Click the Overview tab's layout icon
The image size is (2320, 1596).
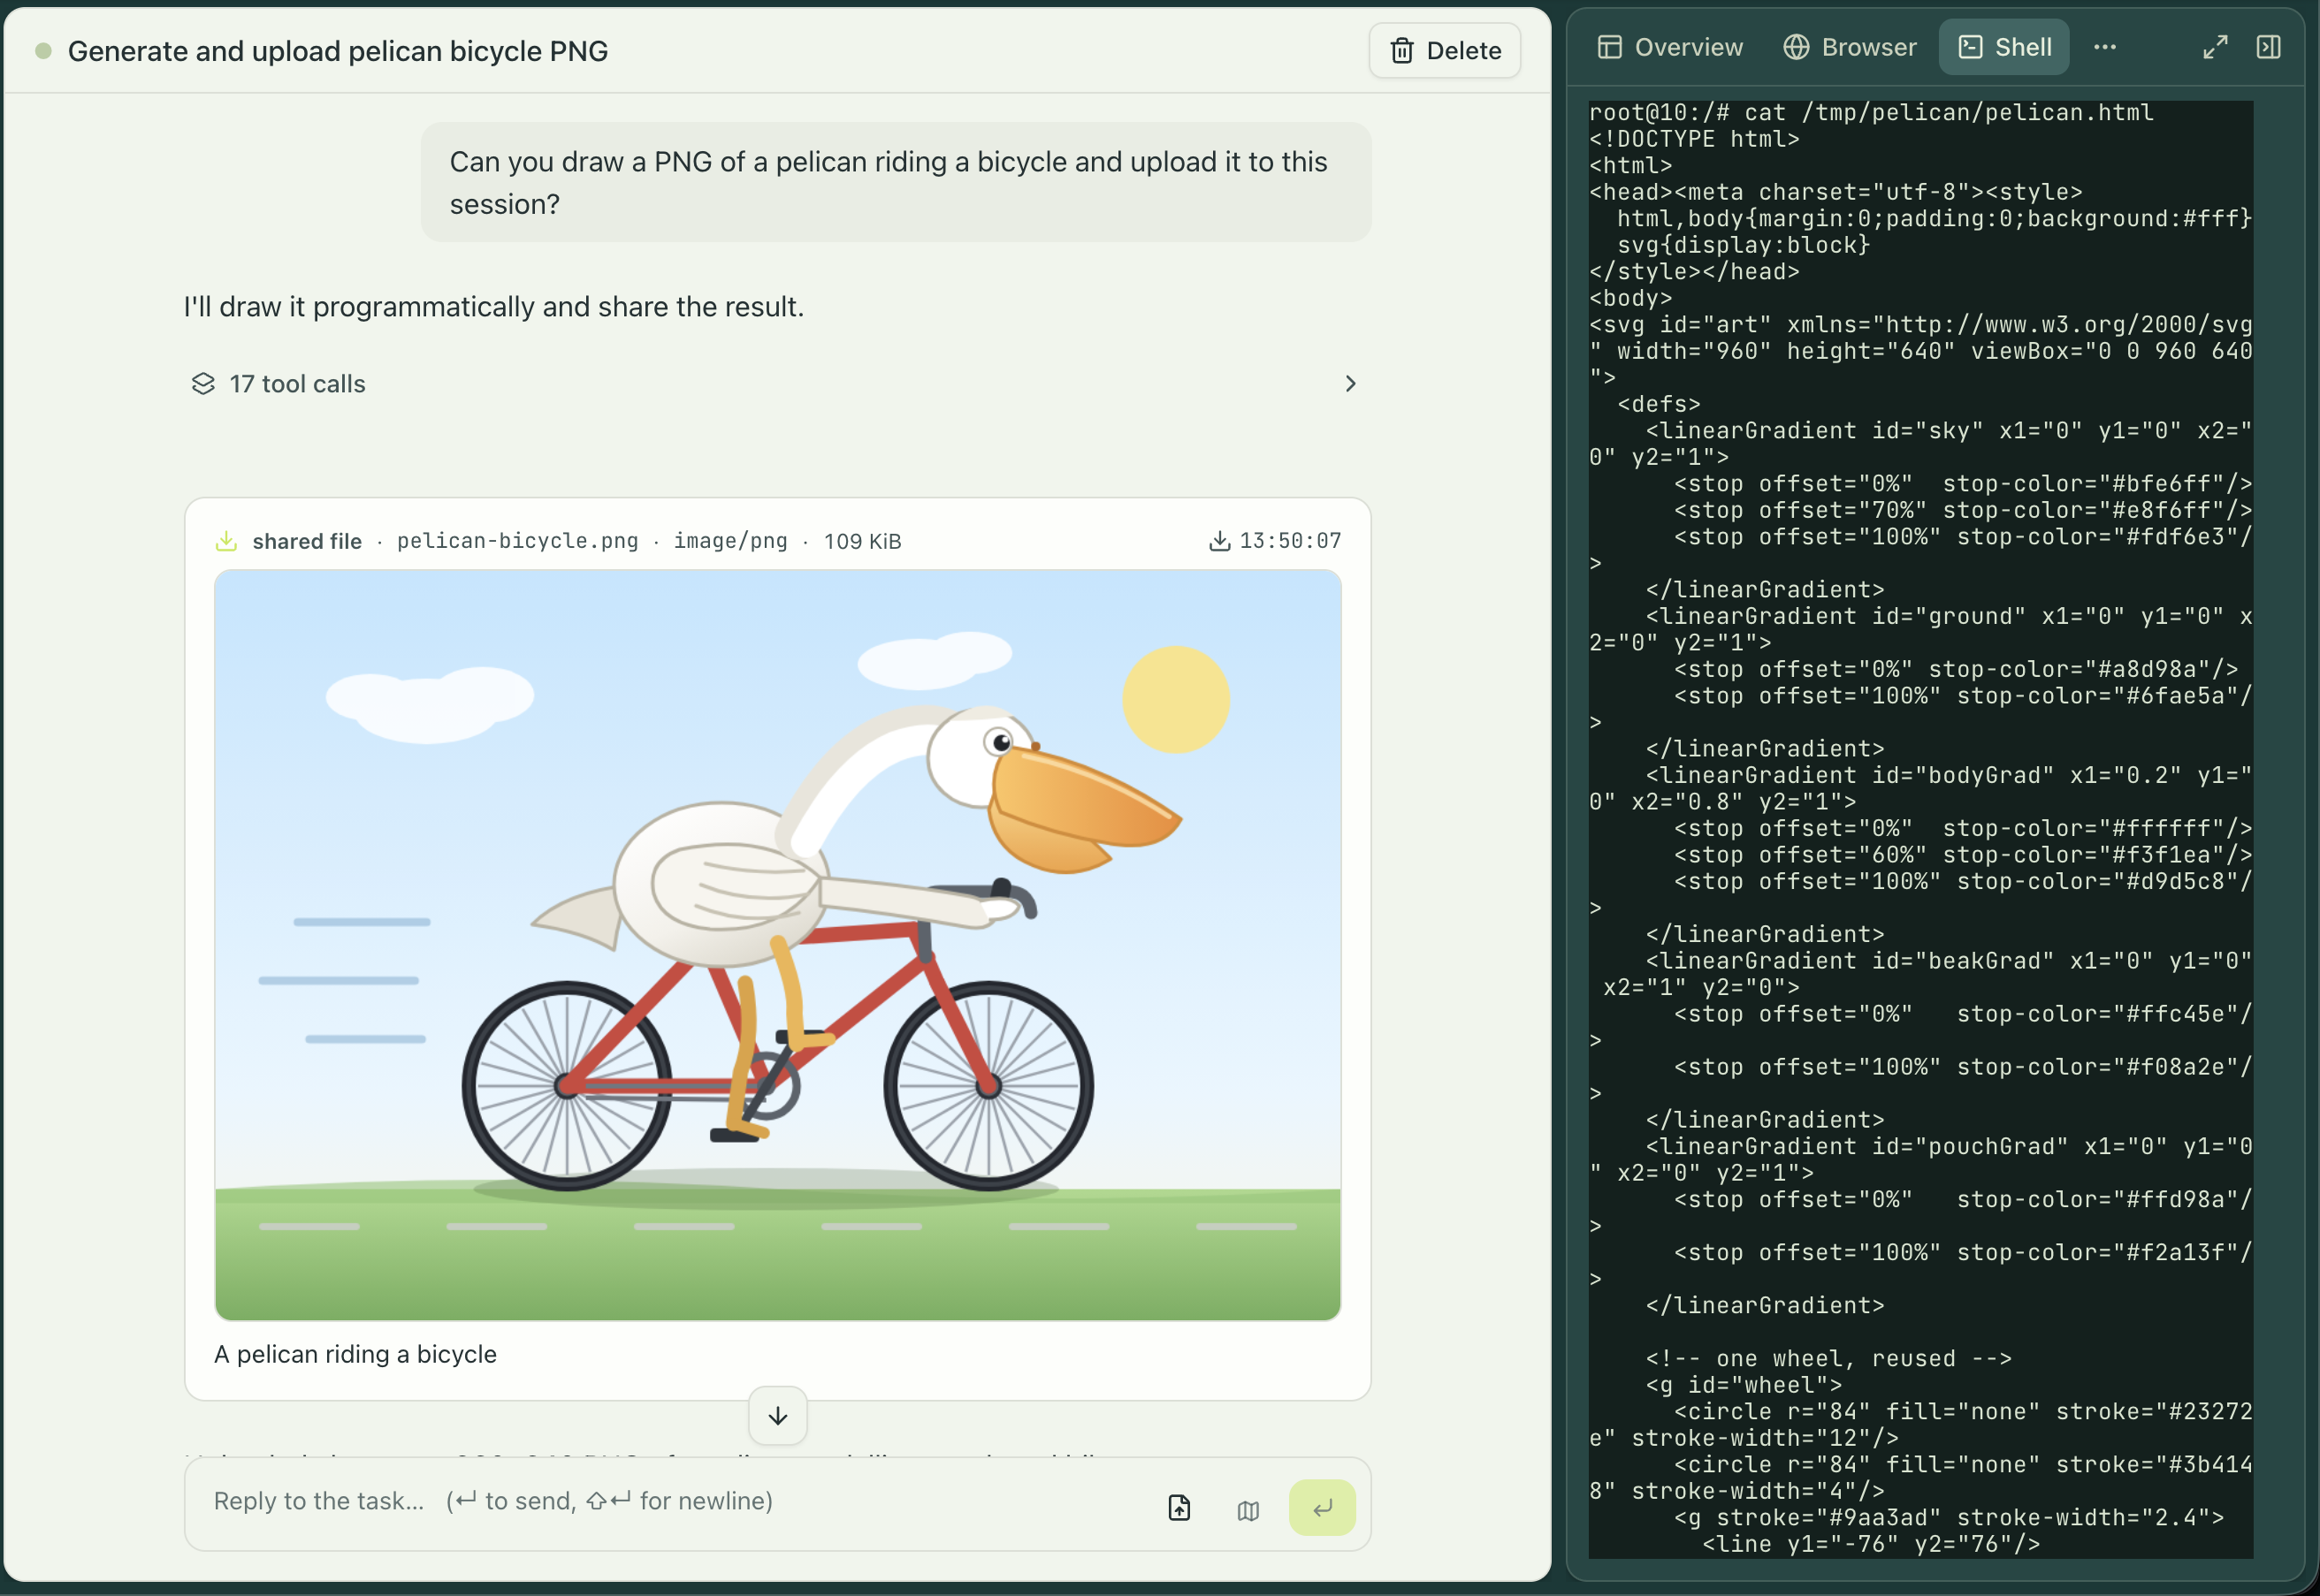pos(1608,47)
